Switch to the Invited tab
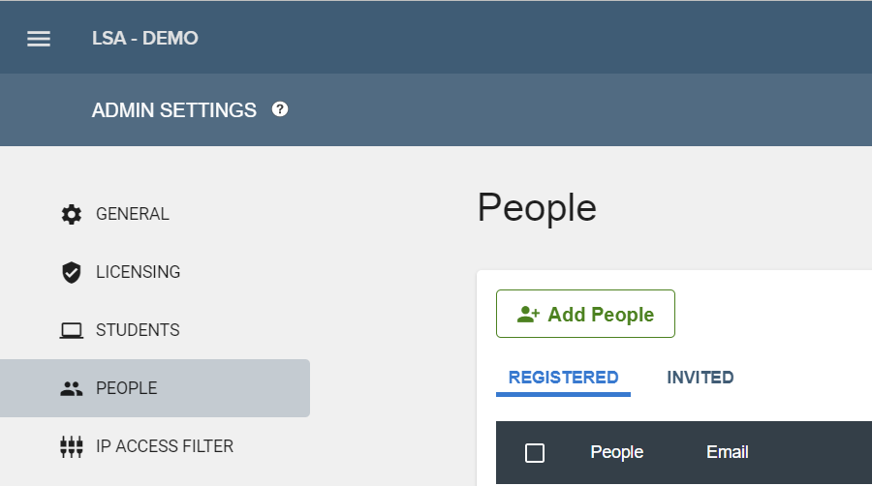 701,378
